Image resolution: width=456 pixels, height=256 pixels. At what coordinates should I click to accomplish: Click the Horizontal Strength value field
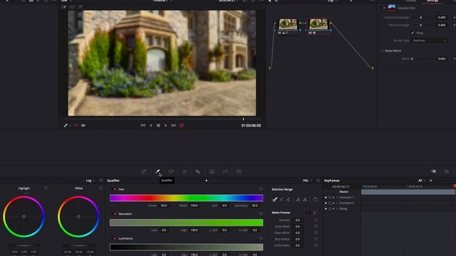coord(442,17)
